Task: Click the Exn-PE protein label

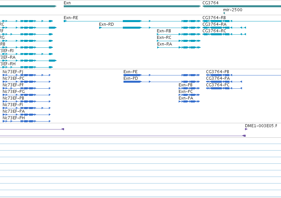Action: (130, 72)
